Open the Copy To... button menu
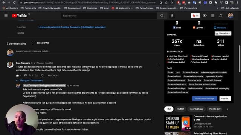 coord(225,99)
